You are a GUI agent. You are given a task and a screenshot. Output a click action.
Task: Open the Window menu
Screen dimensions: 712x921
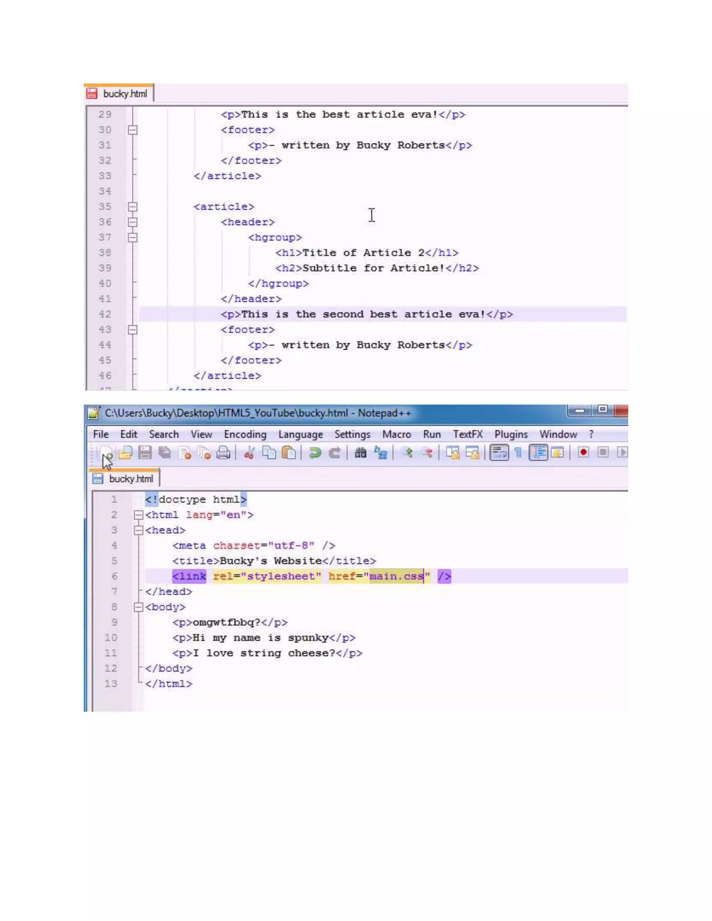click(x=558, y=434)
